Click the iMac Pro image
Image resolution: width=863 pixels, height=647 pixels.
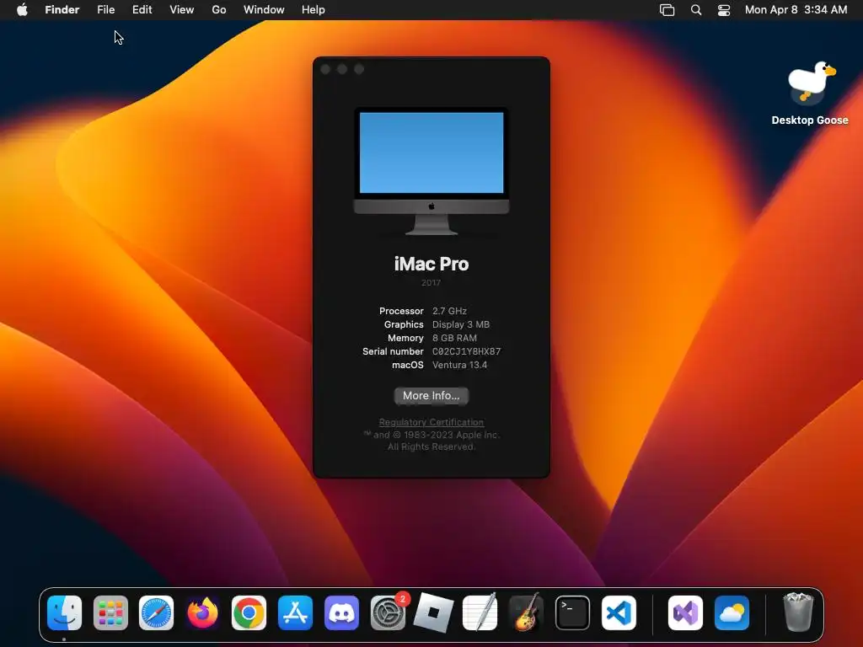(431, 171)
